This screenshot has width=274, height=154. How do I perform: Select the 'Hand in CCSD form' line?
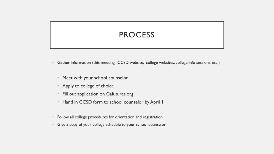click(x=113, y=102)
